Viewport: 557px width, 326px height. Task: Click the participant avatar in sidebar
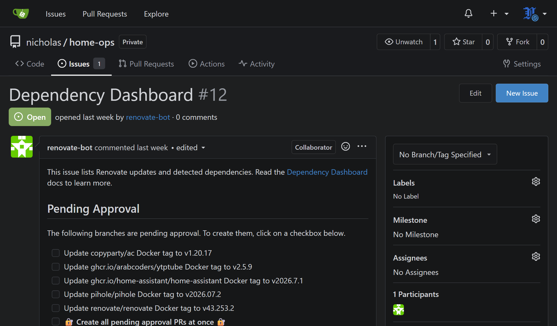398,310
